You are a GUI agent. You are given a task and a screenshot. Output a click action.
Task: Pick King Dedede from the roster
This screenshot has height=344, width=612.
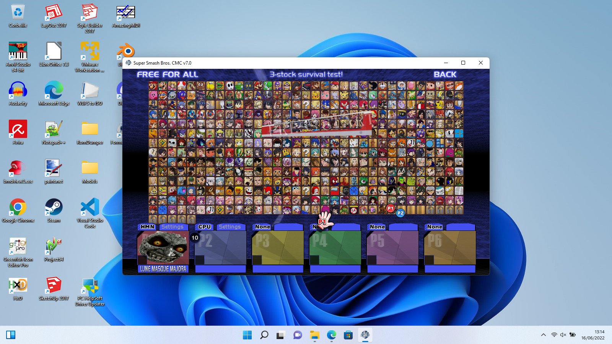163,95
